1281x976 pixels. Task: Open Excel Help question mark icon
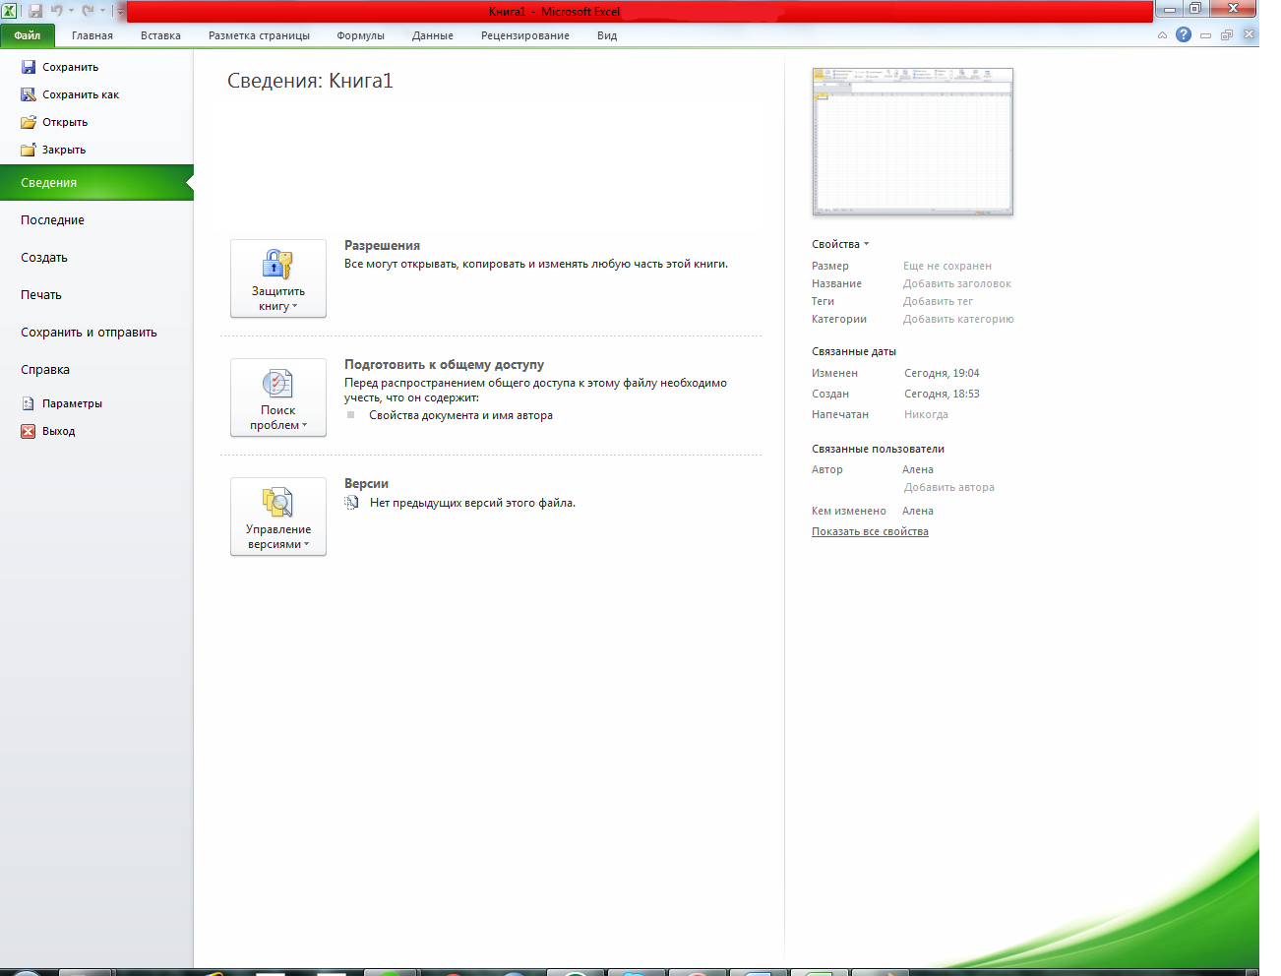(x=1184, y=34)
